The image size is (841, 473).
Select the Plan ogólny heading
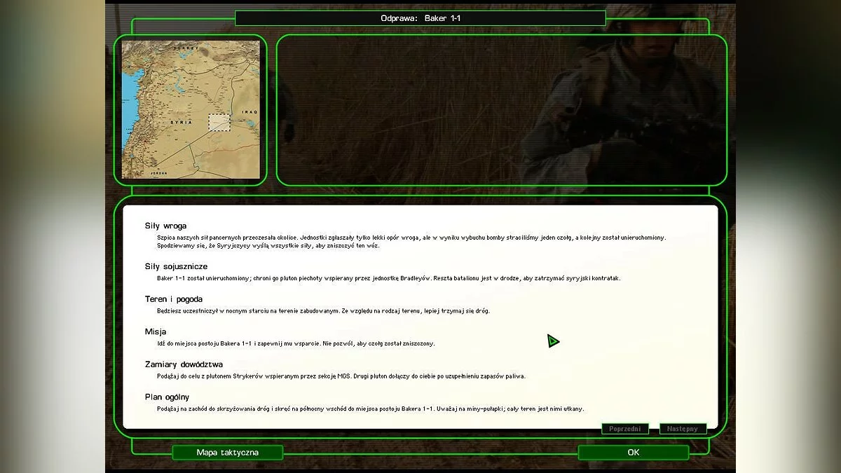click(167, 397)
